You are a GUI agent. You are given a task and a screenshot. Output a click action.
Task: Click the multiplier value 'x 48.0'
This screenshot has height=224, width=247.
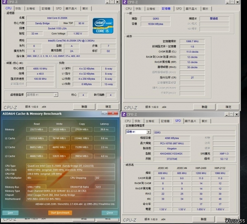point(40,74)
